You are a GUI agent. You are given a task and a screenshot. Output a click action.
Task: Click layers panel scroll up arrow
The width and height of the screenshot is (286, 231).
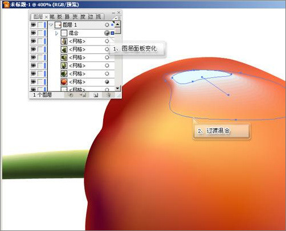pyautogui.click(x=117, y=24)
